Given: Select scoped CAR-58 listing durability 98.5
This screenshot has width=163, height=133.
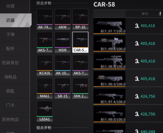Looking at the screenshot, I should click(x=128, y=61).
